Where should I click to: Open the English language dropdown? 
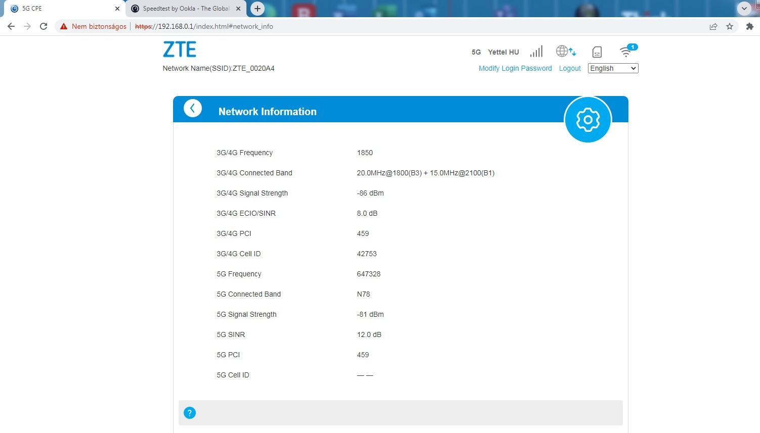pos(613,68)
